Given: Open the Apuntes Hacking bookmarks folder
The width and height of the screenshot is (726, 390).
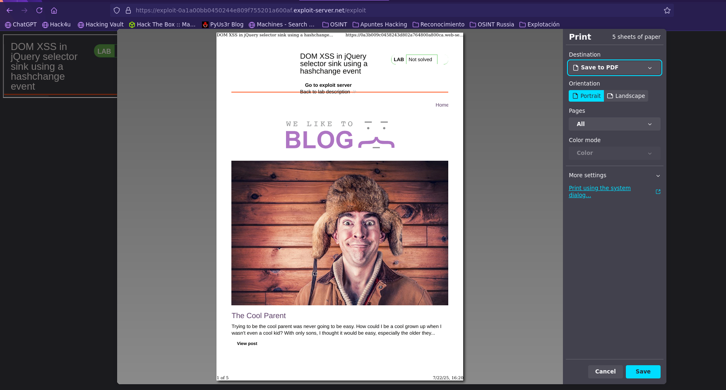Looking at the screenshot, I should click(380, 24).
